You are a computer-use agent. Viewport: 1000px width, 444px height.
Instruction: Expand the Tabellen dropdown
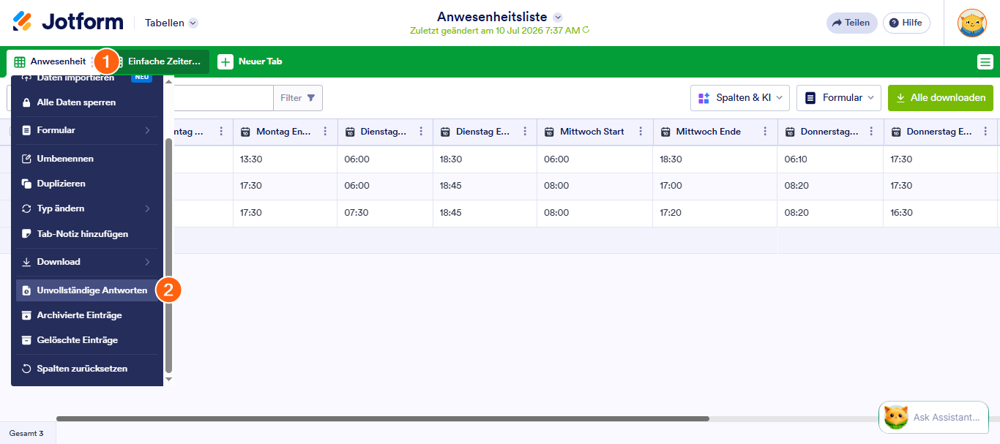point(171,23)
